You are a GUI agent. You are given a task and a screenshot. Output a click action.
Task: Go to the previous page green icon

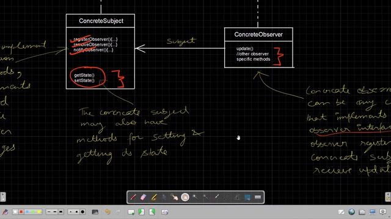pyautogui.click(x=142, y=212)
